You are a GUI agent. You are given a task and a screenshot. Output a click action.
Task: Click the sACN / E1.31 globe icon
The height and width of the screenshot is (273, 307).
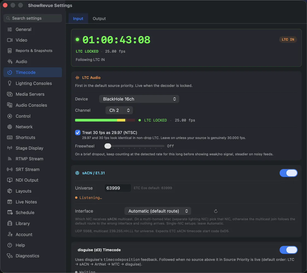[x=77, y=173]
